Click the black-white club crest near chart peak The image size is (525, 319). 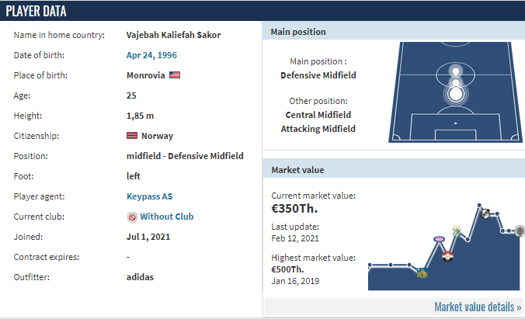(485, 213)
